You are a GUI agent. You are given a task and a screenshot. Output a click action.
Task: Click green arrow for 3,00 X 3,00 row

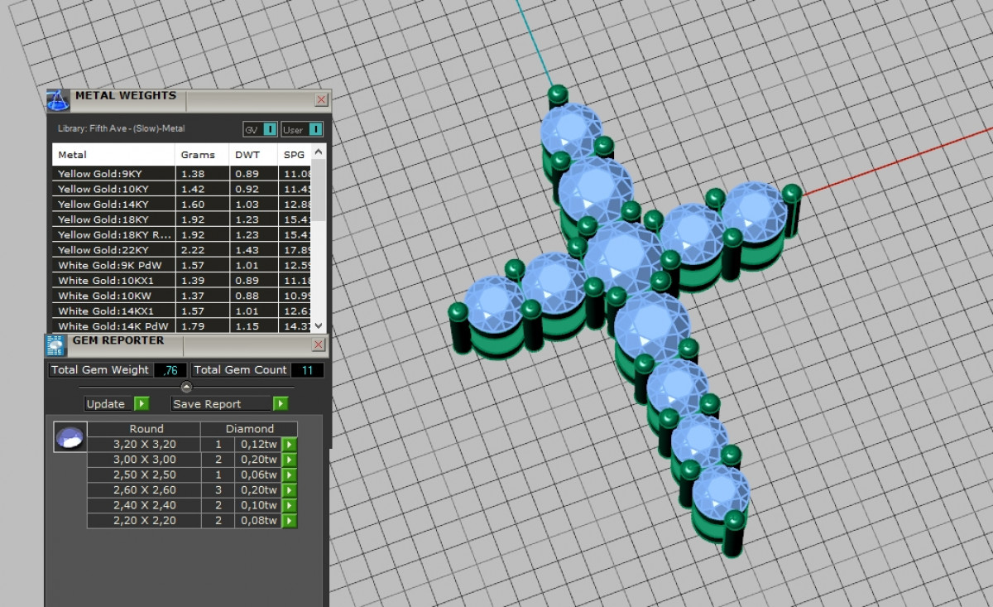pyautogui.click(x=289, y=460)
